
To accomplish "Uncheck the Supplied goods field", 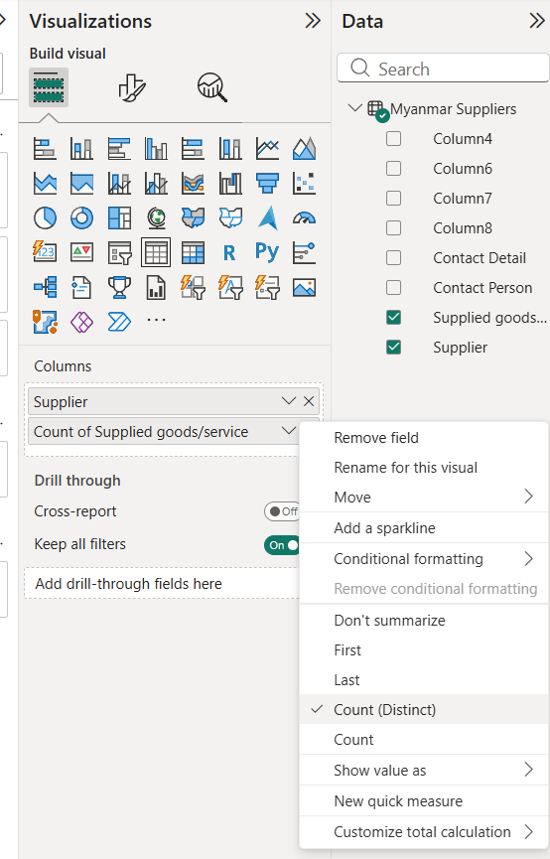I will (393, 317).
